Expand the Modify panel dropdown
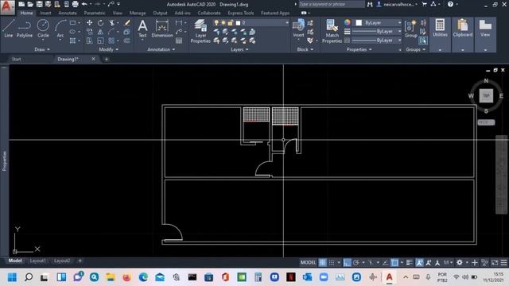The image size is (509, 286). click(x=109, y=49)
